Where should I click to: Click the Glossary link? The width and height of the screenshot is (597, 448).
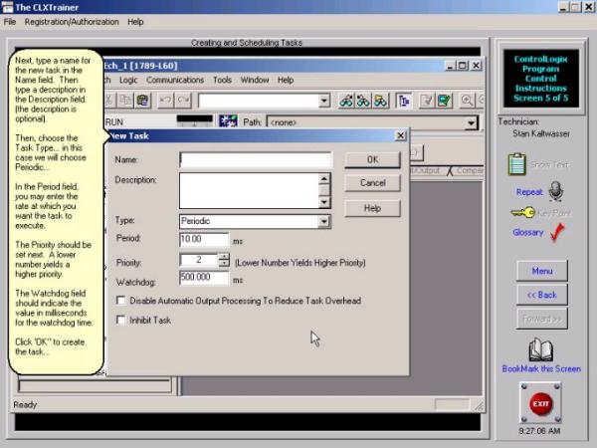[527, 232]
